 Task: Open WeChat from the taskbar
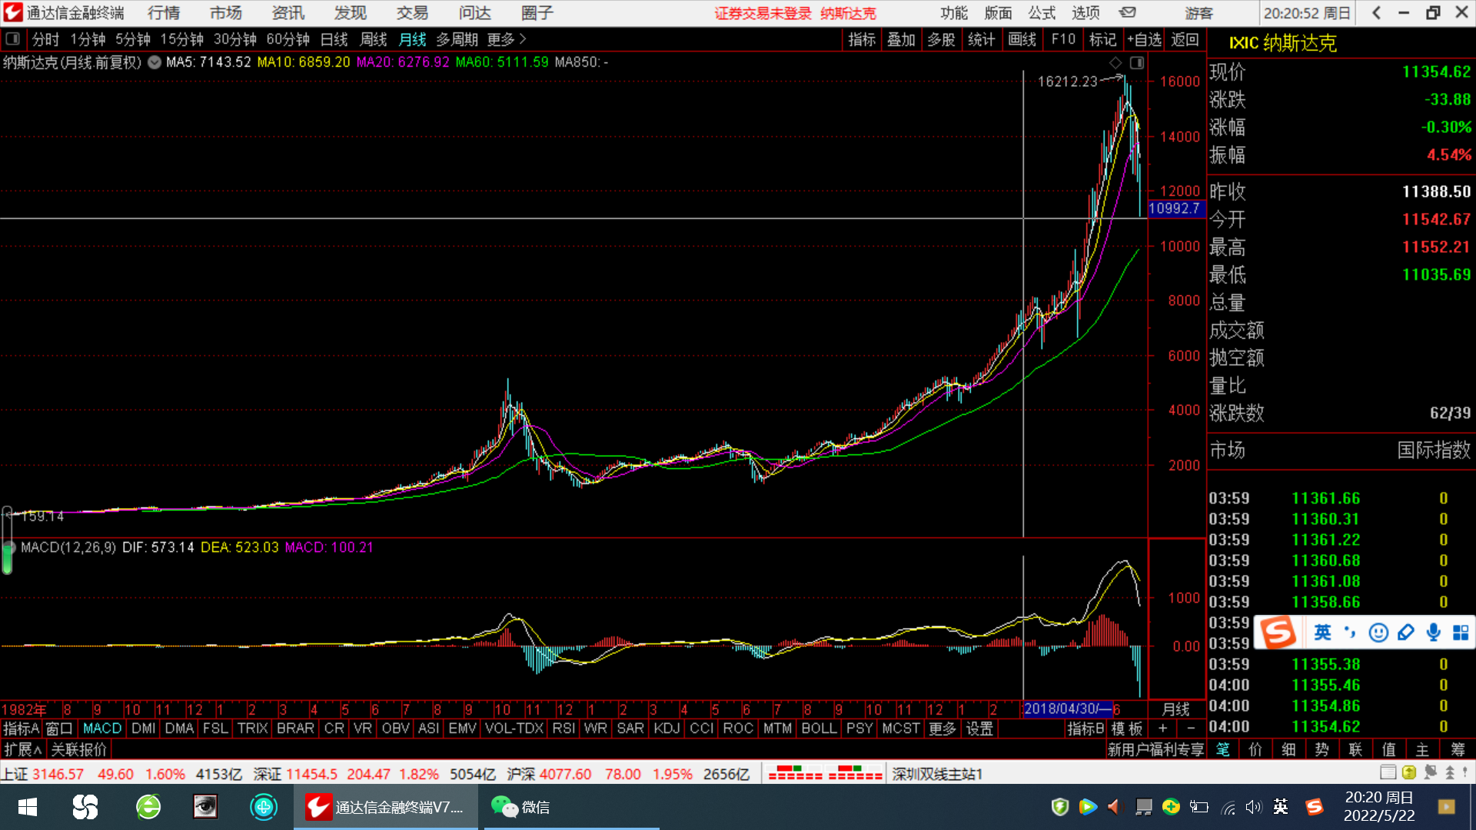coord(520,807)
